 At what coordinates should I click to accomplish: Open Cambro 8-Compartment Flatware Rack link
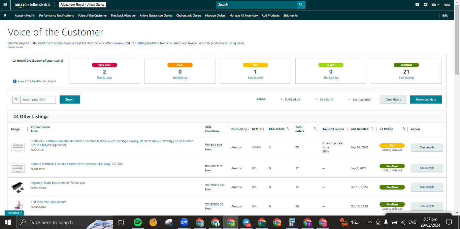pos(76,164)
